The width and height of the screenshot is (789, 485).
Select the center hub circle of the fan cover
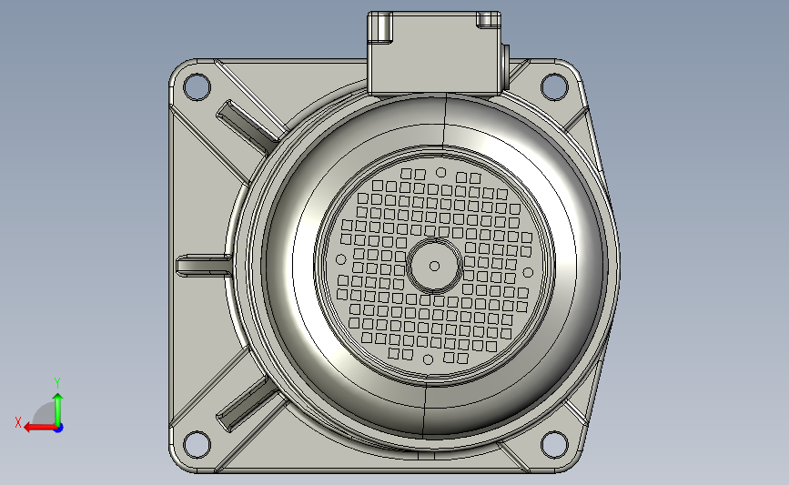click(x=434, y=265)
